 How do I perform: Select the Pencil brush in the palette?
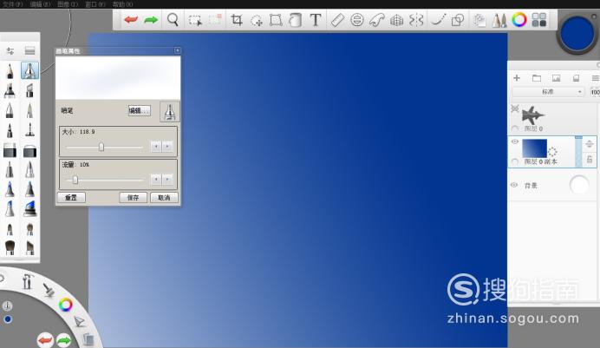[10, 71]
